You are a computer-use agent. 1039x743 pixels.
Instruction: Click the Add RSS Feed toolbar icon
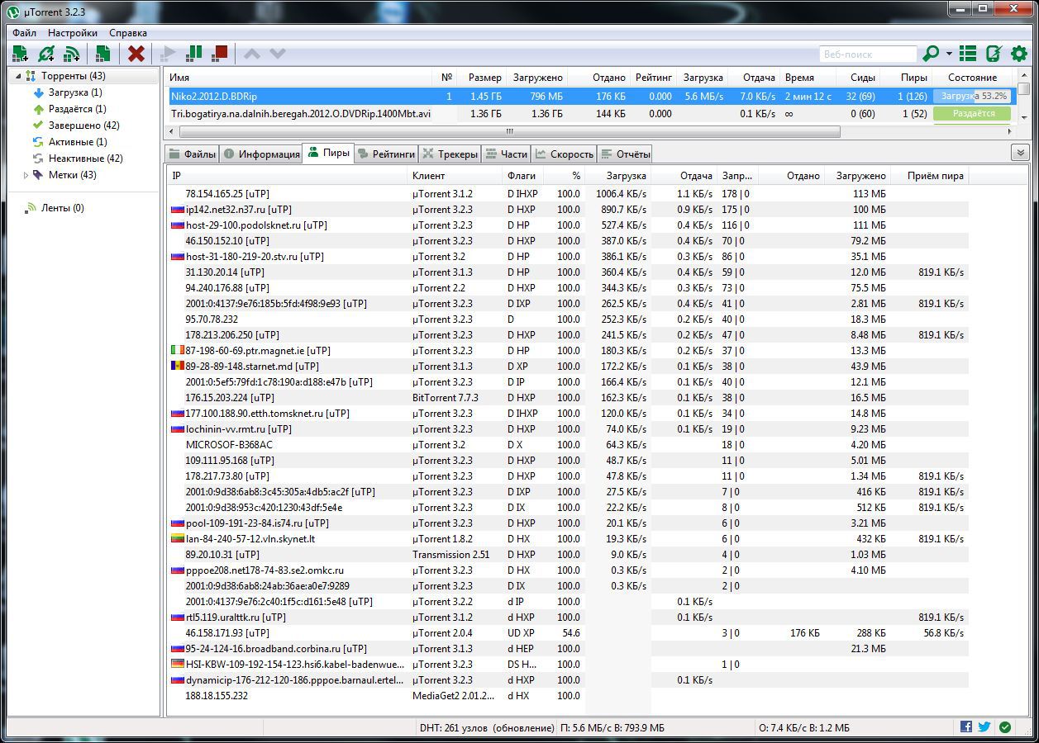coord(72,54)
